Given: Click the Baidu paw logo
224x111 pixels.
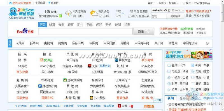Looking at the screenshot, I should [x=25, y=31].
